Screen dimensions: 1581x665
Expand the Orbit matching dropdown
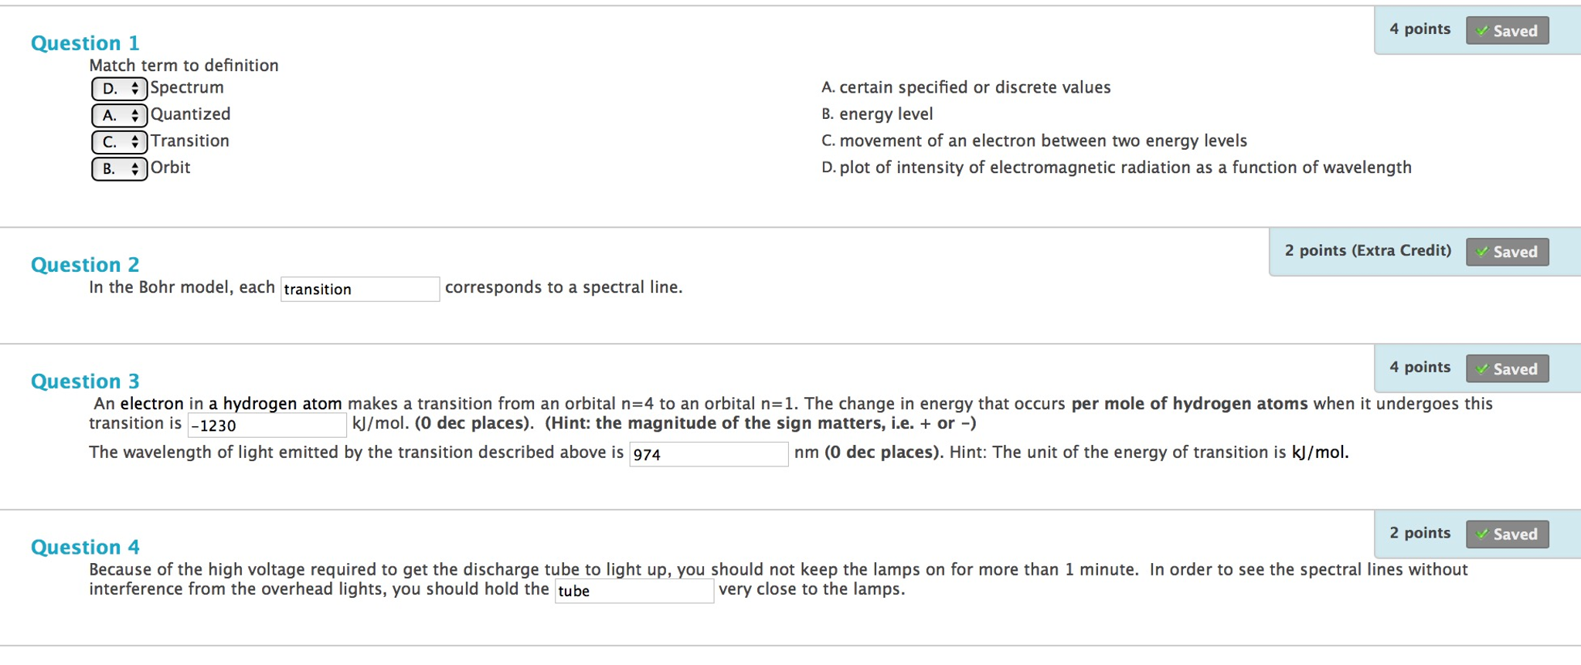click(x=119, y=169)
